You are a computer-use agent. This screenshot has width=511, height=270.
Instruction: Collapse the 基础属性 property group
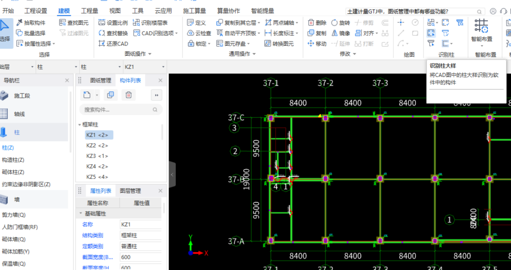coord(81,213)
